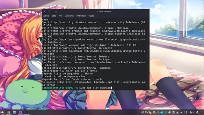Click the Ign:10 apt.fury.io InRelease line

(77, 48)
